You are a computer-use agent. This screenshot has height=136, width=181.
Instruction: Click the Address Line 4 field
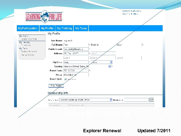coord(103,58)
